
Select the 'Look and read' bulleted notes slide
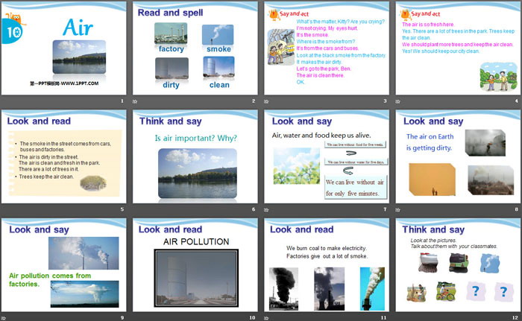pos(63,156)
